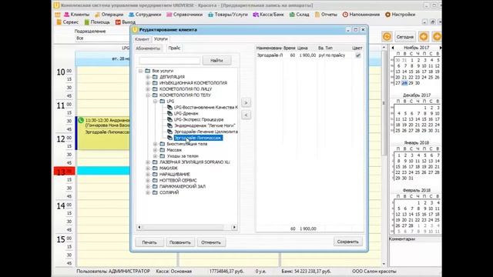Select the LPG-Дренаж service
The image size is (493, 277).
tap(186, 113)
